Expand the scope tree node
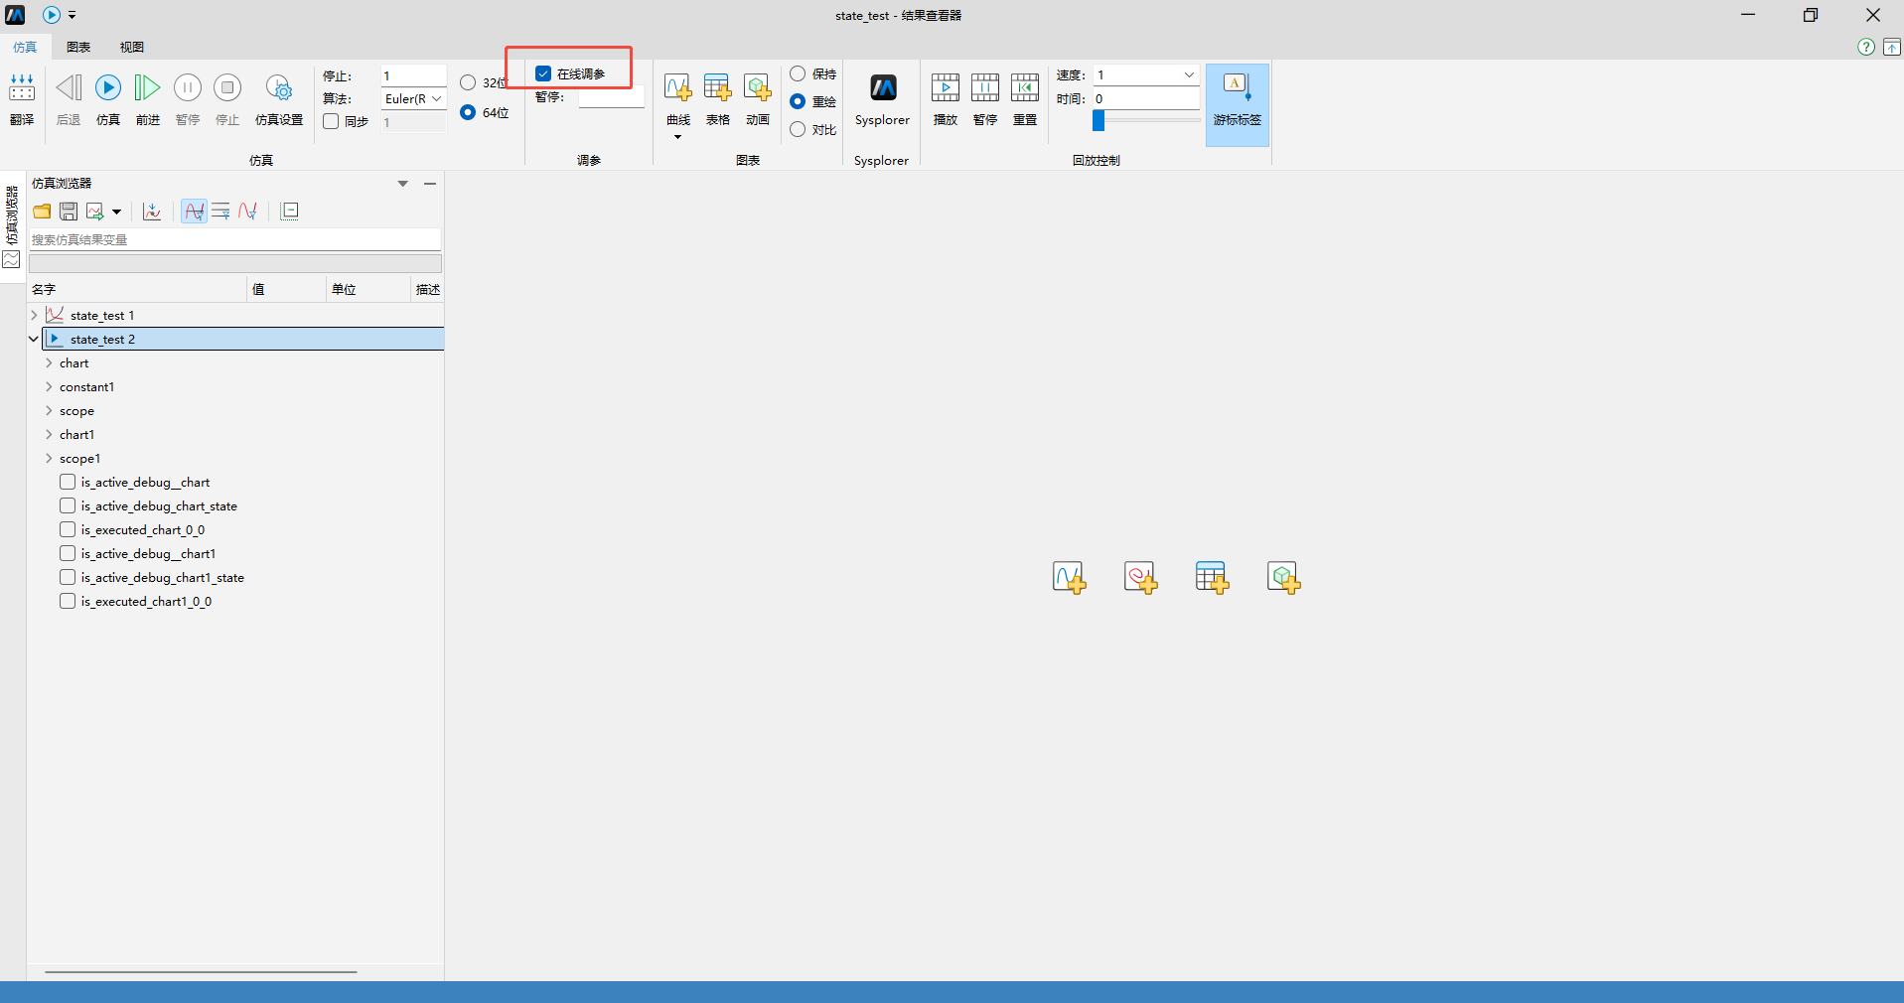The height and width of the screenshot is (1003, 1904). point(49,410)
